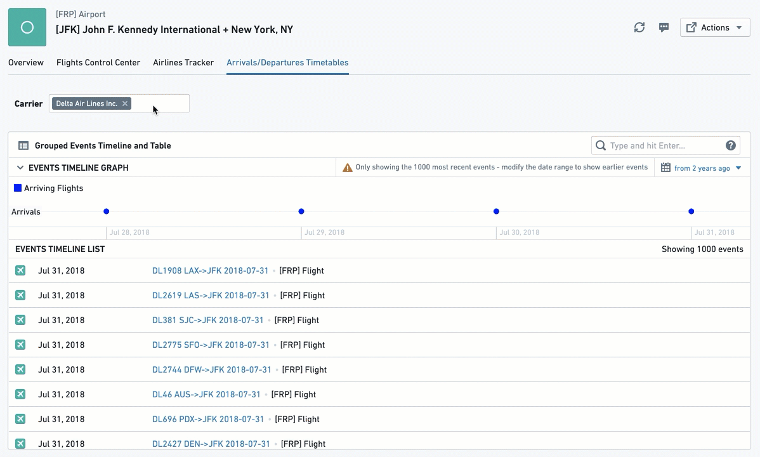
Task: Click the EVENTS TIMELINE LIST heading
Action: pyautogui.click(x=60, y=249)
